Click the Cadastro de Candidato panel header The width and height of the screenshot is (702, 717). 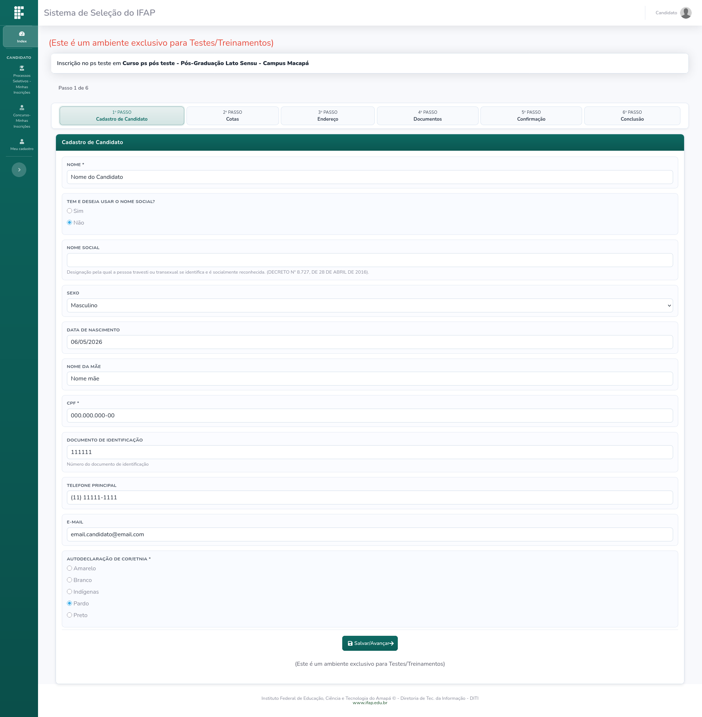[370, 142]
